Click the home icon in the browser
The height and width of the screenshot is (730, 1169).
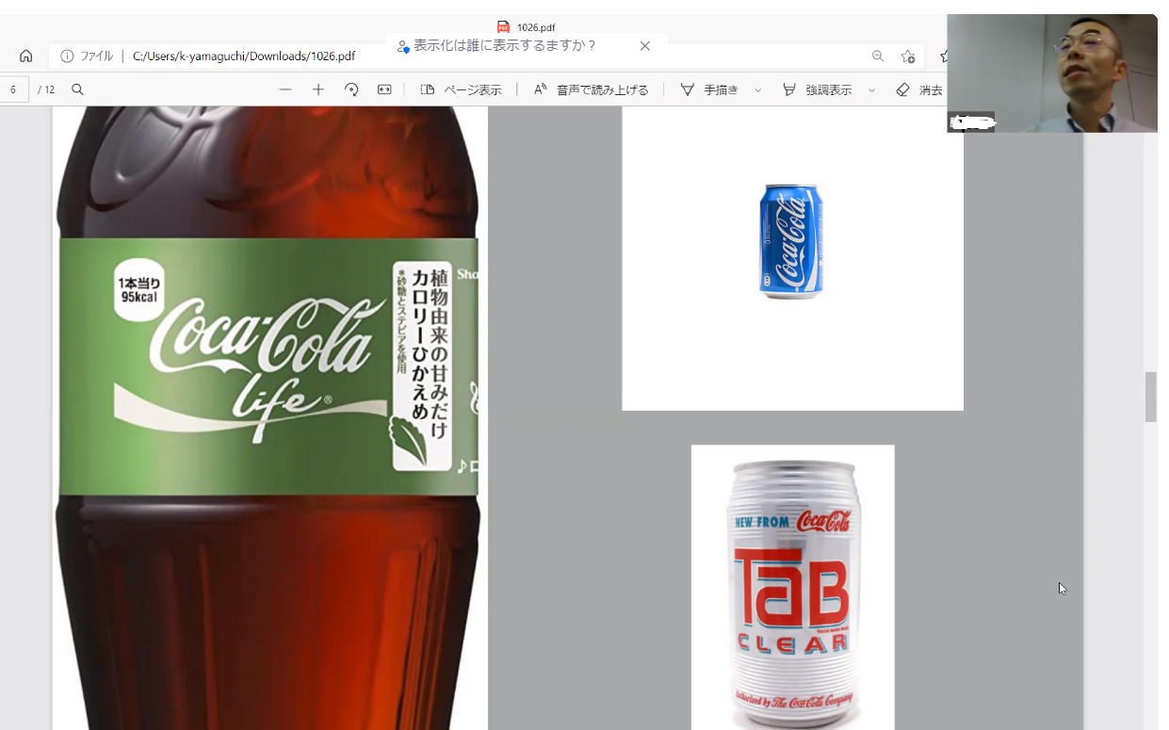click(x=26, y=56)
